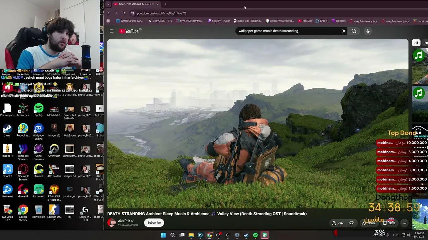This screenshot has height=240, width=428.
Task: Open the Rapidtags bookmark
Action: point(247,21)
